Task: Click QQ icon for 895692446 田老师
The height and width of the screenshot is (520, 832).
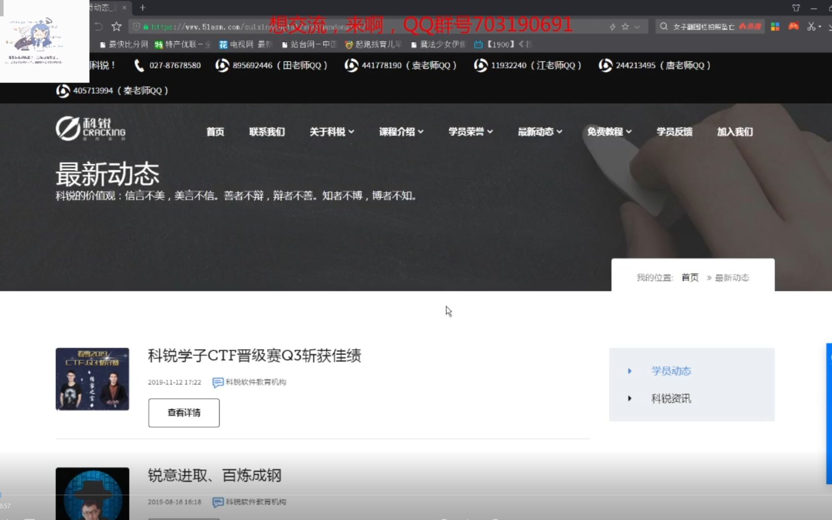Action: [x=222, y=65]
